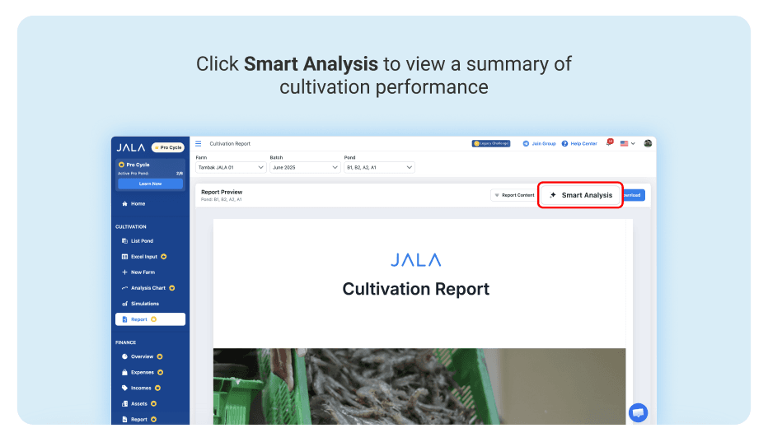Image resolution: width=768 pixels, height=442 pixels.
Task: Open the Help Center link
Action: click(579, 143)
